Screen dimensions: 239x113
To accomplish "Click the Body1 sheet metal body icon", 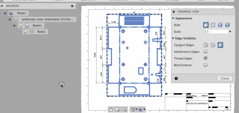I will (32, 32).
